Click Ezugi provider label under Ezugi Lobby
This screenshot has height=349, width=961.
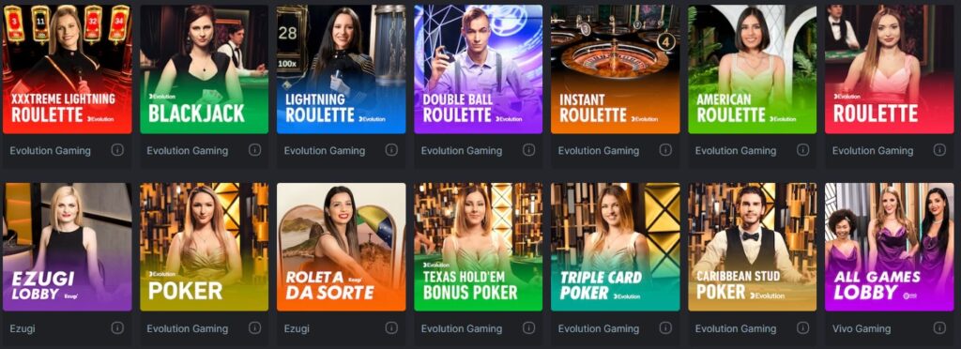coord(23,328)
